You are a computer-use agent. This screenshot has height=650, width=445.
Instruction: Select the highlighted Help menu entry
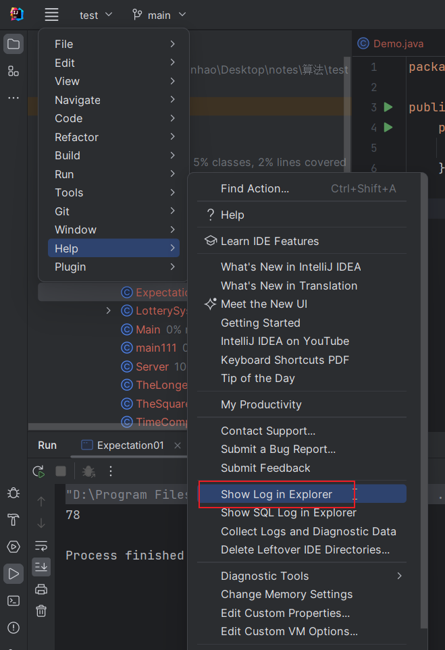113,248
